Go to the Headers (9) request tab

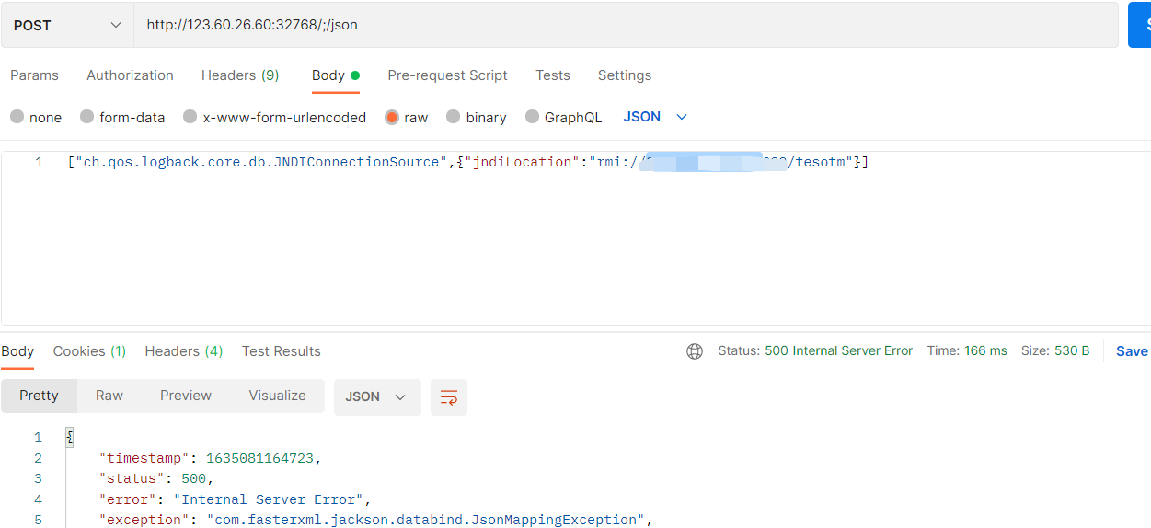coord(240,75)
